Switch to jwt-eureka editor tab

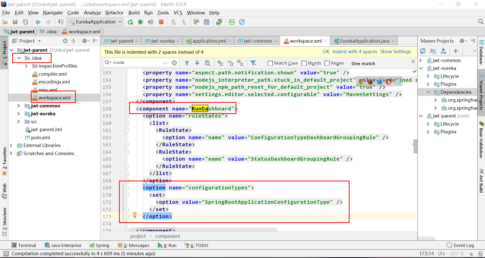coord(162,41)
